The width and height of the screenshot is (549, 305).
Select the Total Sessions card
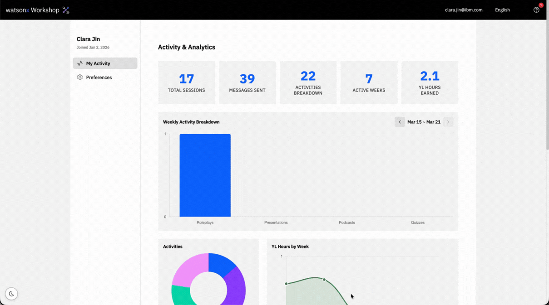point(187,82)
